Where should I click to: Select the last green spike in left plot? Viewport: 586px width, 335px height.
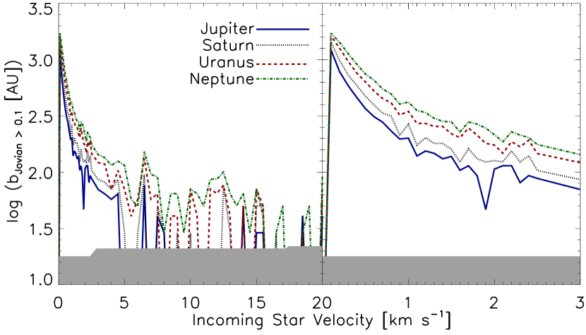click(x=309, y=207)
